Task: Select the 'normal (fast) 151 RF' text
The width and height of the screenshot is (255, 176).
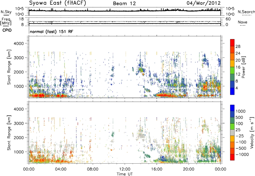Action: pyautogui.click(x=51, y=31)
